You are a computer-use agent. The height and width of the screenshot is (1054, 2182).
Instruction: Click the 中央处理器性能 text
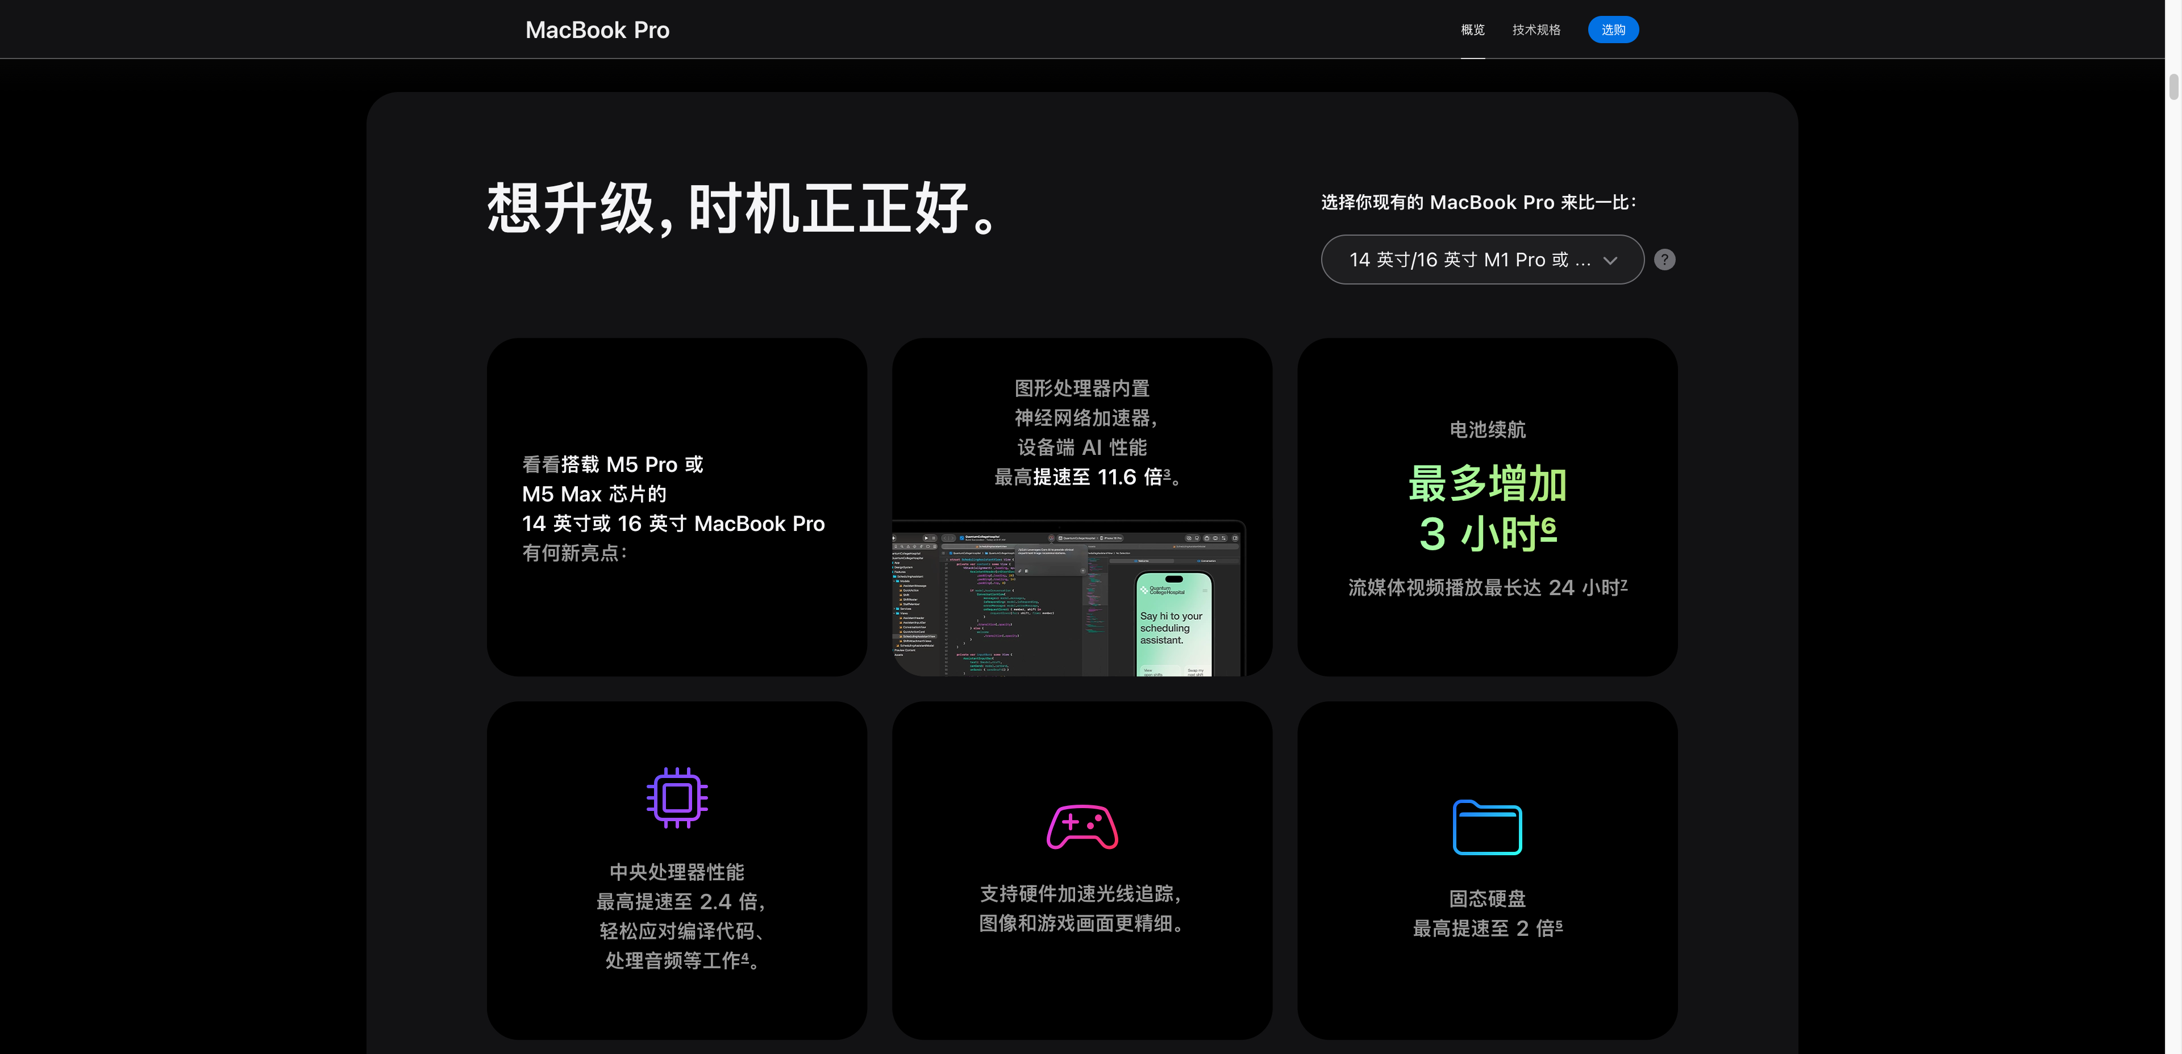coord(677,872)
